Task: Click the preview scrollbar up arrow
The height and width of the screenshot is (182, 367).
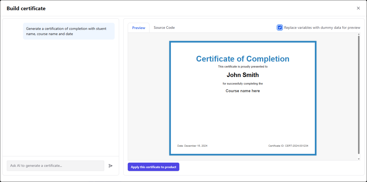Action: [359, 34]
